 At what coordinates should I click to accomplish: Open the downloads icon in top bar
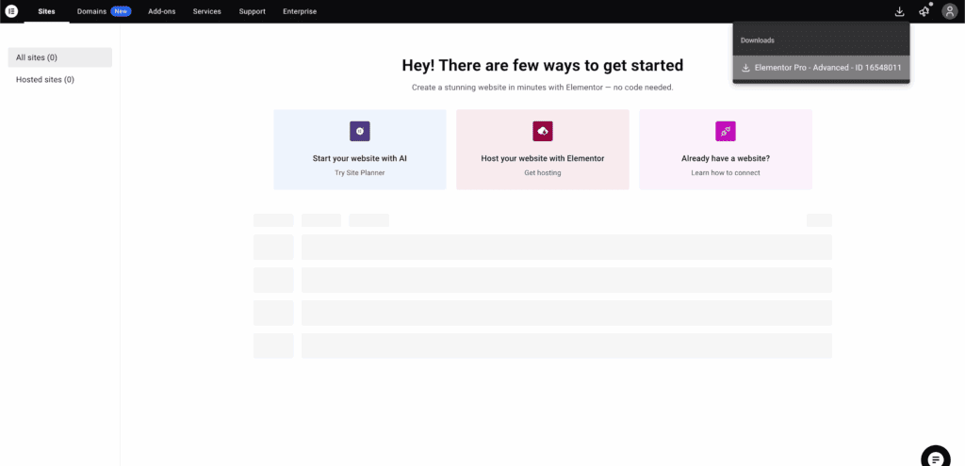pos(899,11)
